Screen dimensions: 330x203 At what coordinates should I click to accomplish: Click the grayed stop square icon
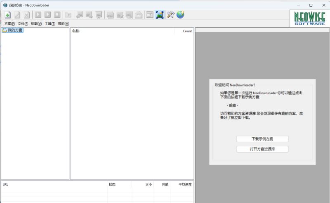pos(57,15)
